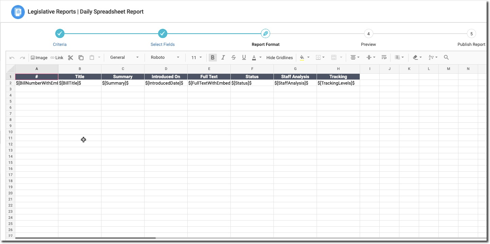
Task: Click the step 4 circle
Action: (x=369, y=34)
